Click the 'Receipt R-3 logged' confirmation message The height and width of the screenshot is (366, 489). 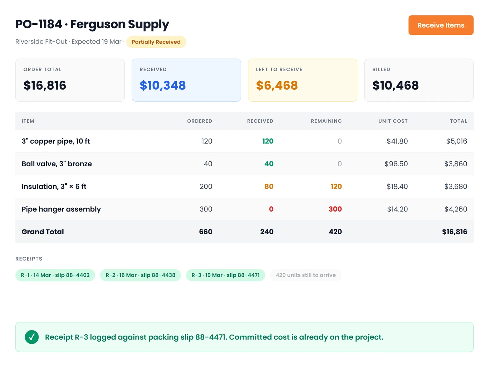click(x=214, y=337)
